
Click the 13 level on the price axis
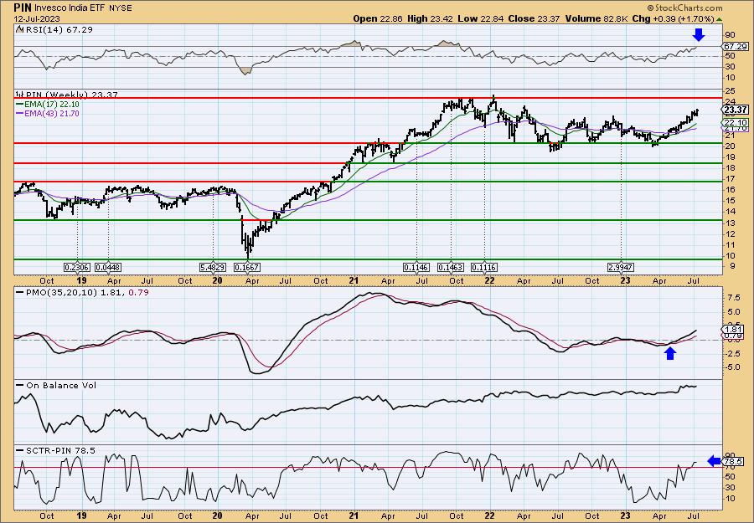[x=729, y=223]
